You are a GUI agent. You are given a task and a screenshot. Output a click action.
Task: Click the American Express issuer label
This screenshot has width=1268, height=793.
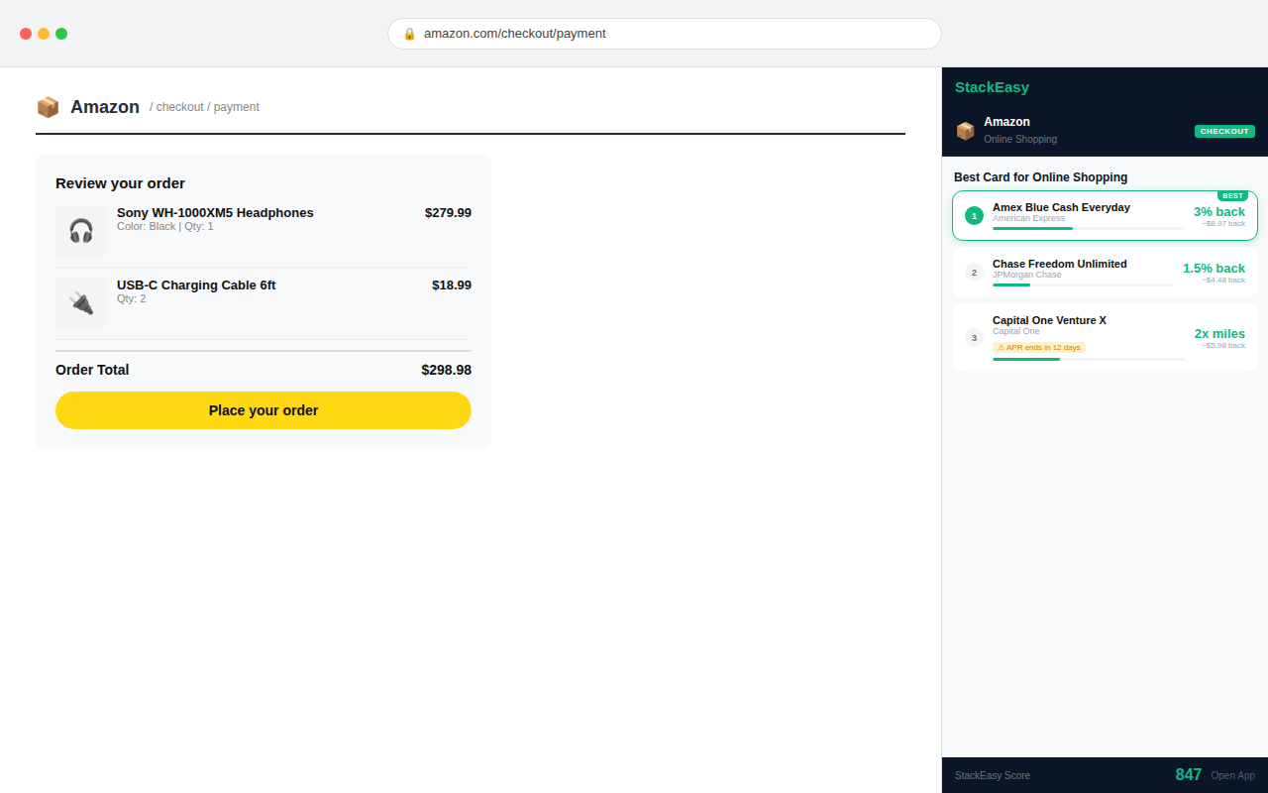pyautogui.click(x=1028, y=219)
